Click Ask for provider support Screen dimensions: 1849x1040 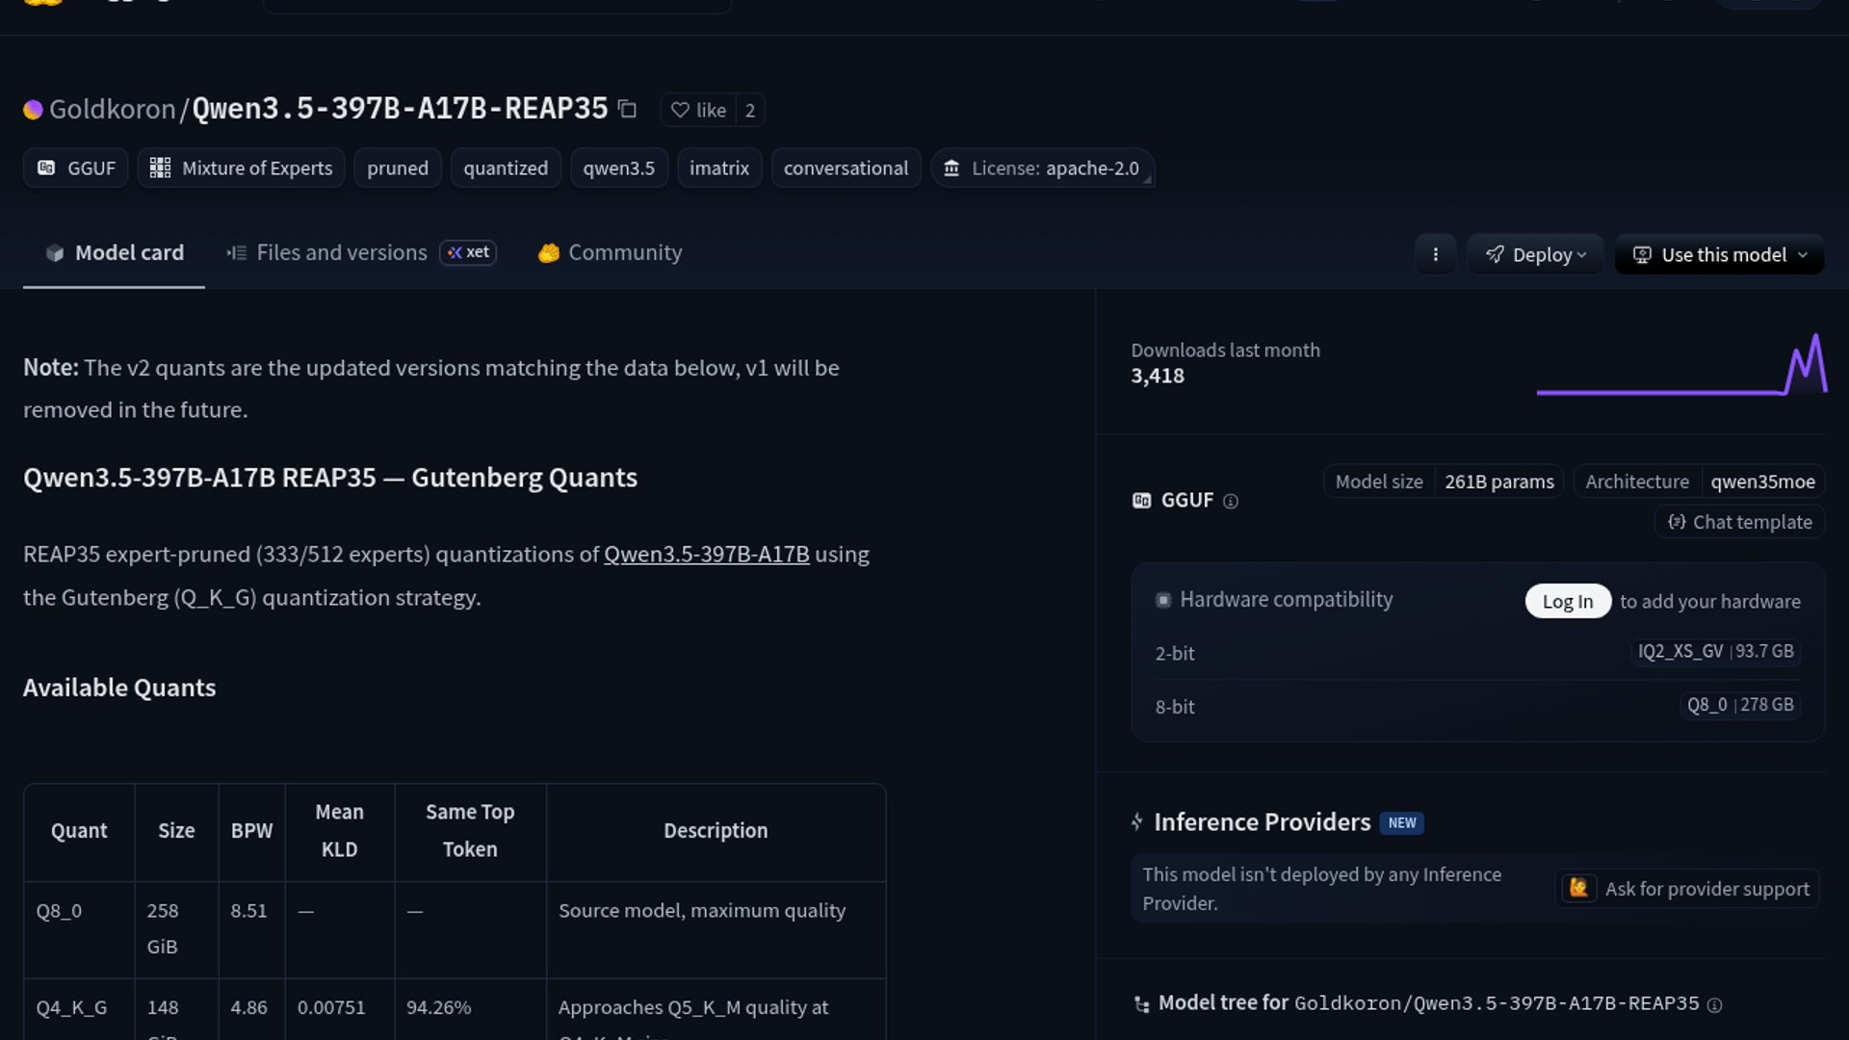[x=1687, y=889]
